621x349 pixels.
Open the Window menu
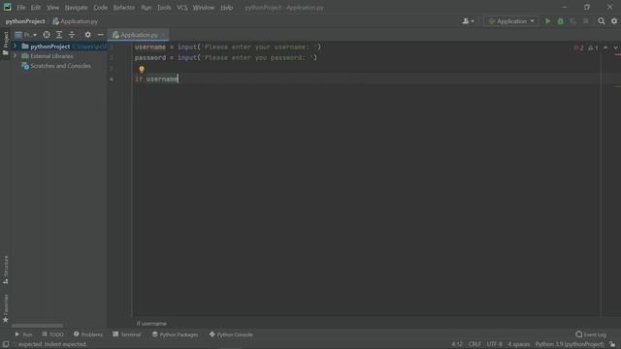[x=204, y=8]
